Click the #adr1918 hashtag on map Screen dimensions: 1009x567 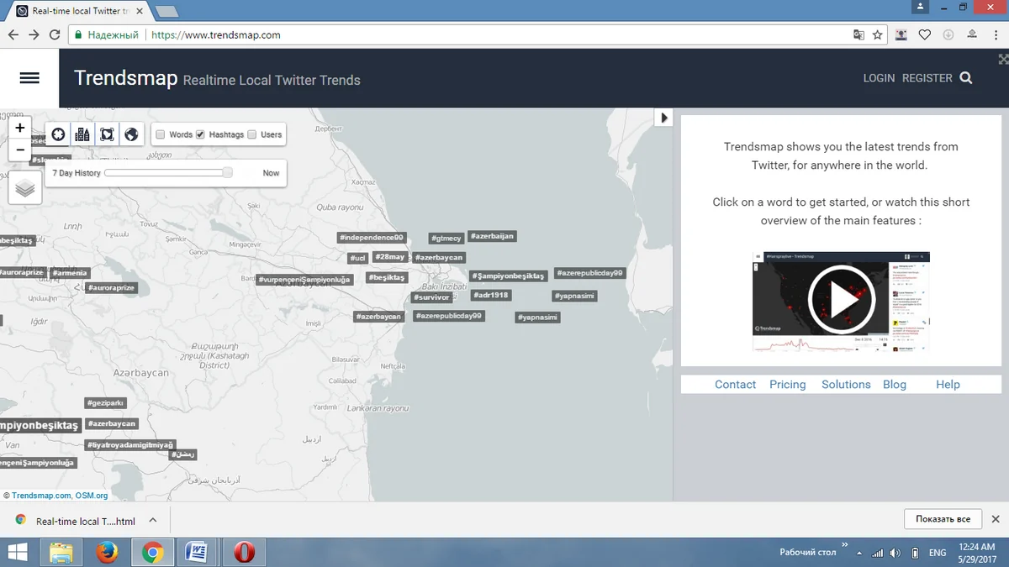[x=491, y=296]
